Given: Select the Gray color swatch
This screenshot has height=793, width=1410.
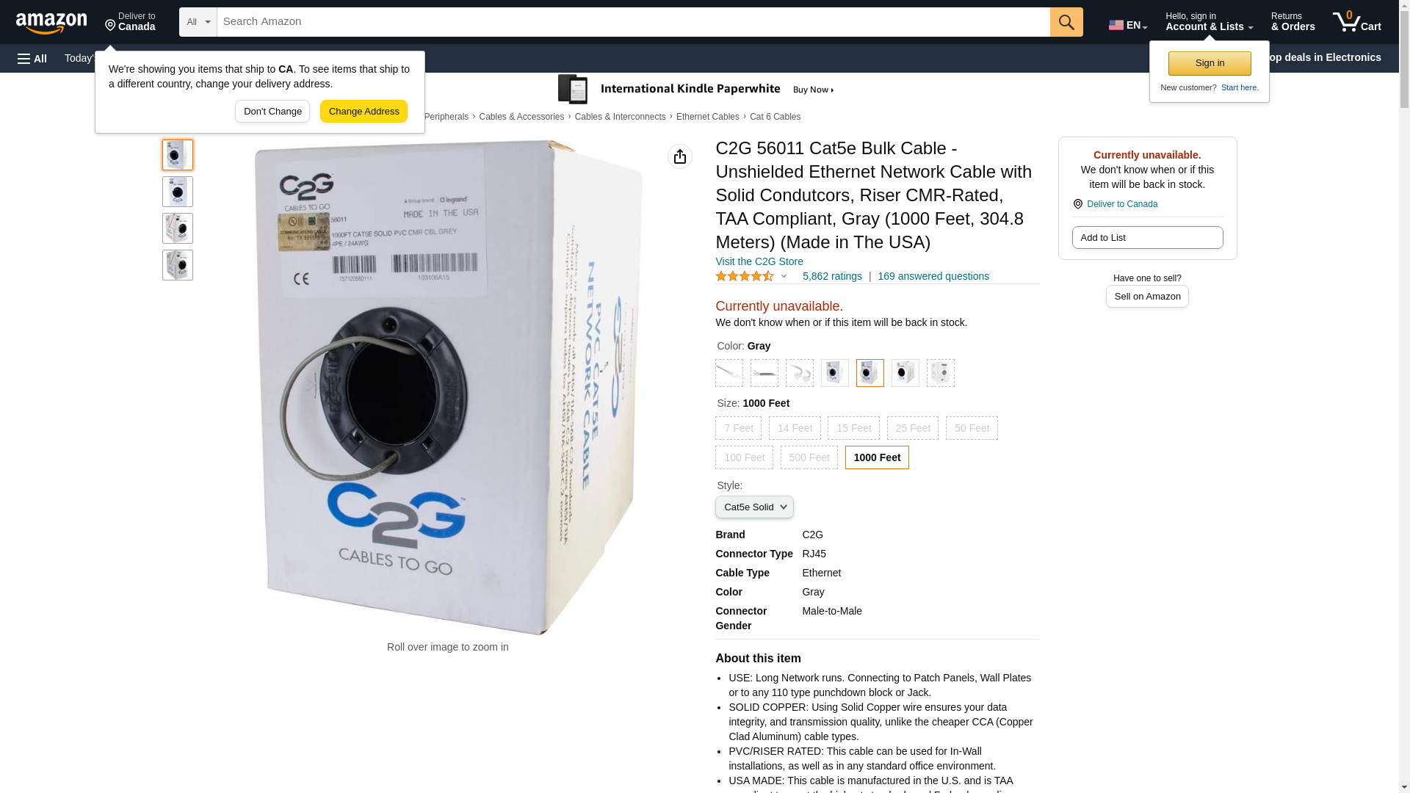Looking at the screenshot, I should point(870,373).
